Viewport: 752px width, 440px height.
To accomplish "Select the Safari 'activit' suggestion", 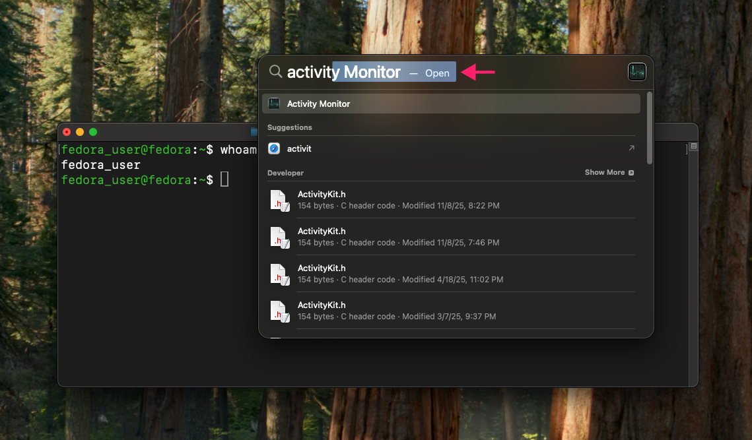I will 451,148.
